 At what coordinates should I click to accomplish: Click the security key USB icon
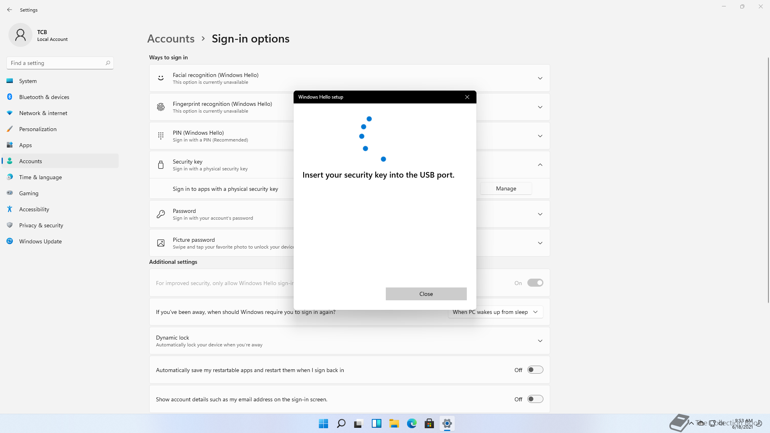click(161, 165)
